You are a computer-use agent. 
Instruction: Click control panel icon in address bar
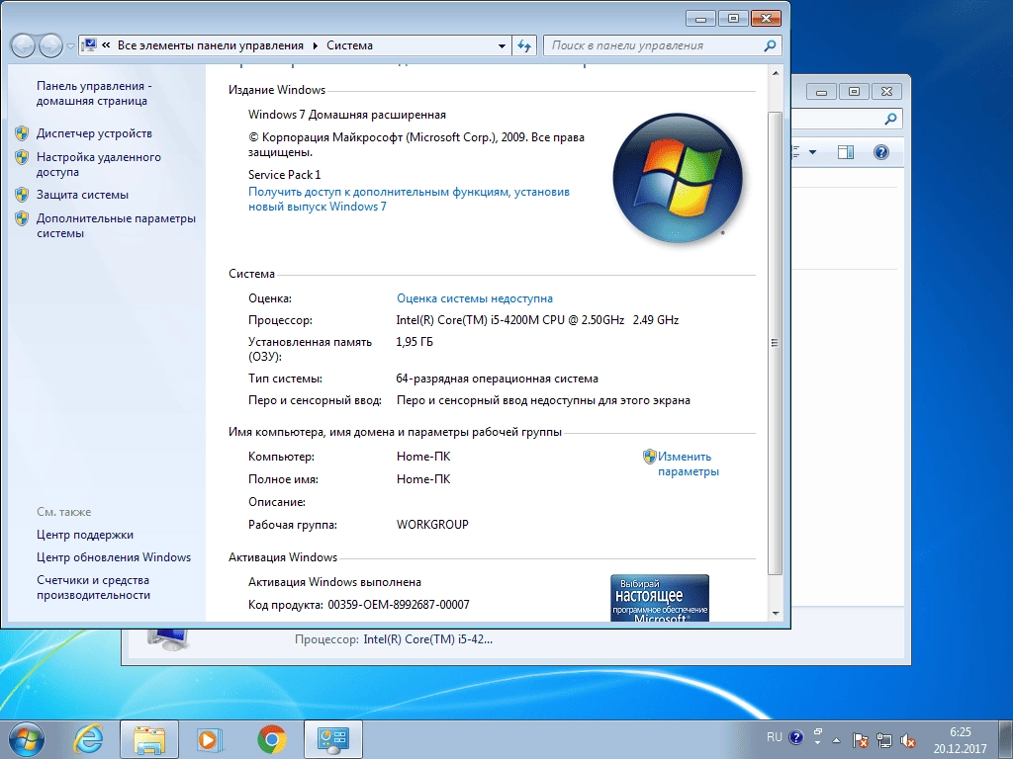(x=90, y=45)
